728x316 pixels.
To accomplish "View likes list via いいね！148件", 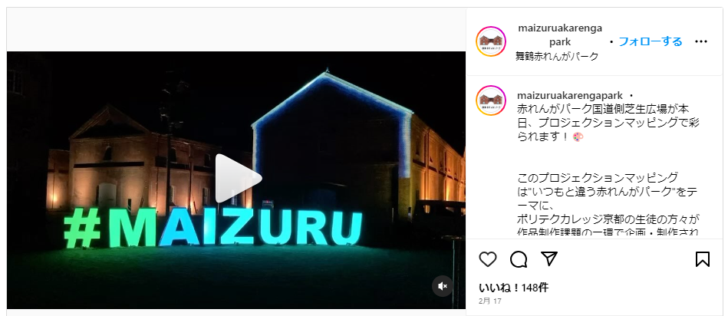I will (513, 288).
